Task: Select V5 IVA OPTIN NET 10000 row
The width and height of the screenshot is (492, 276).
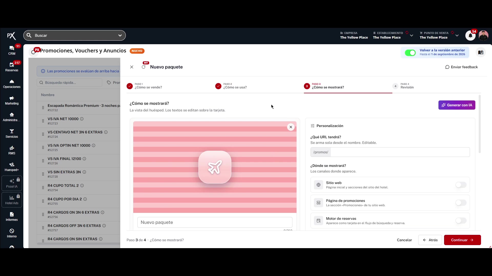Action: (78, 147)
